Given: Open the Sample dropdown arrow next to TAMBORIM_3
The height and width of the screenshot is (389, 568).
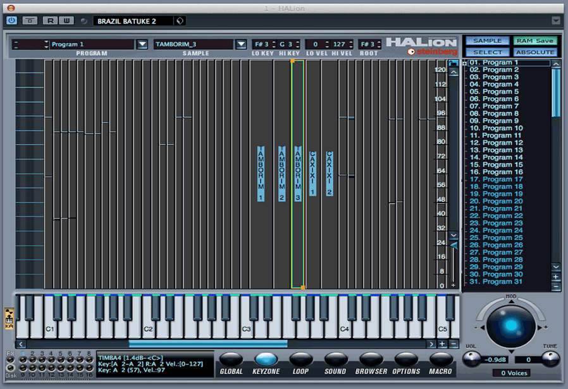Looking at the screenshot, I should click(241, 44).
